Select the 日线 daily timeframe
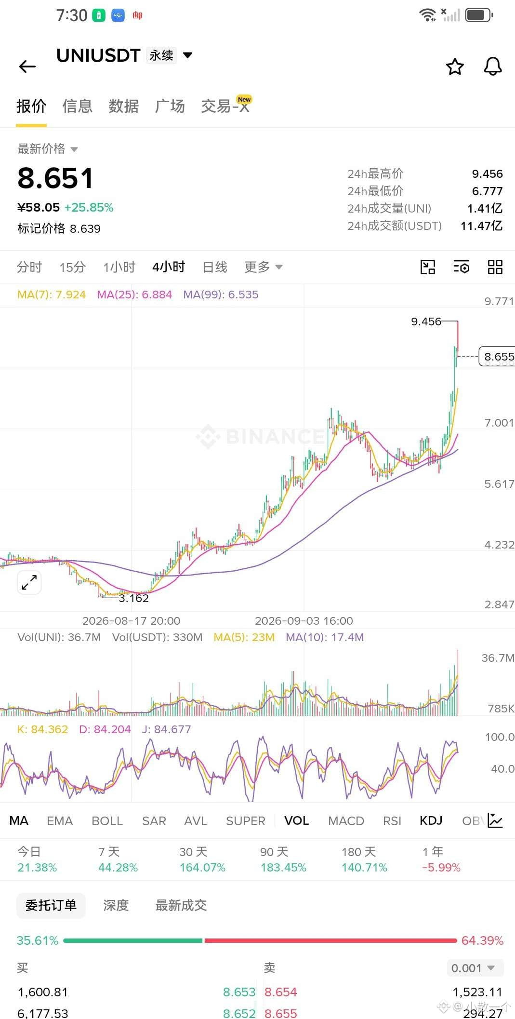Image resolution: width=515 pixels, height=1019 pixels. click(x=215, y=267)
